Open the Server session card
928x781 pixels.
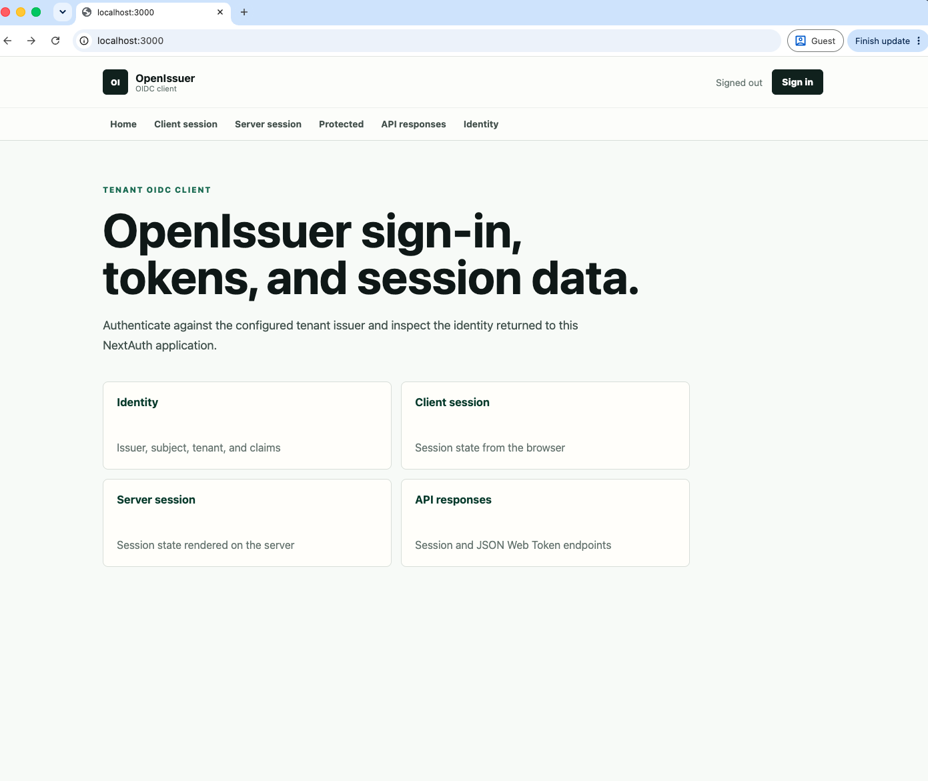click(247, 523)
